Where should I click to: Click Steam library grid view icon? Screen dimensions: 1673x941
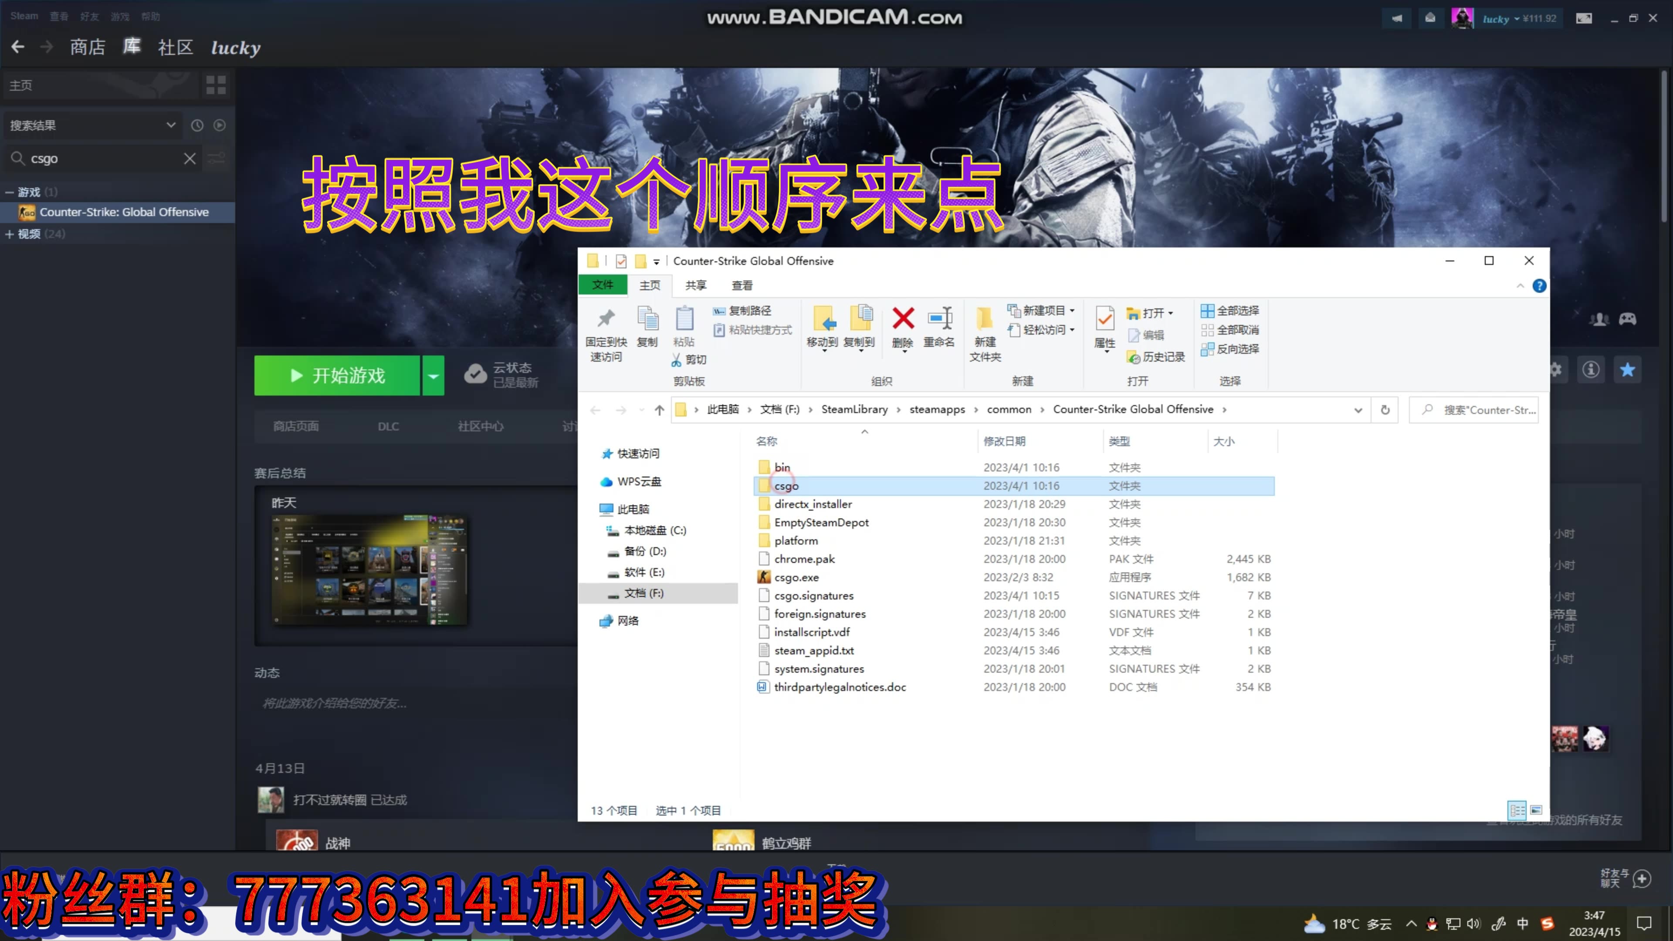pos(216,85)
